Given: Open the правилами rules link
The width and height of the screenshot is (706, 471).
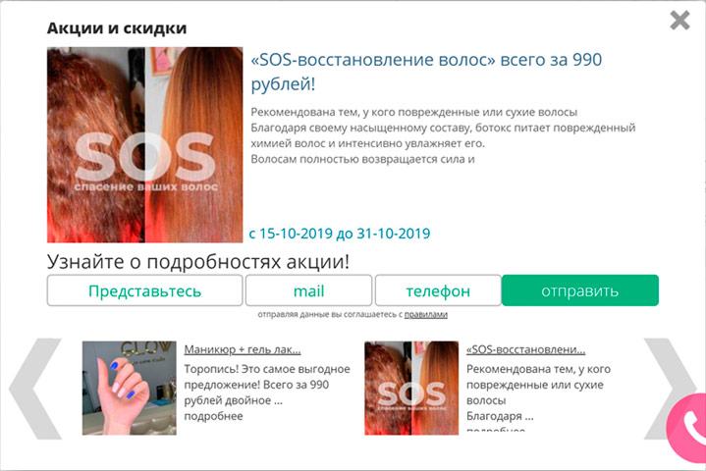Looking at the screenshot, I should [x=425, y=314].
